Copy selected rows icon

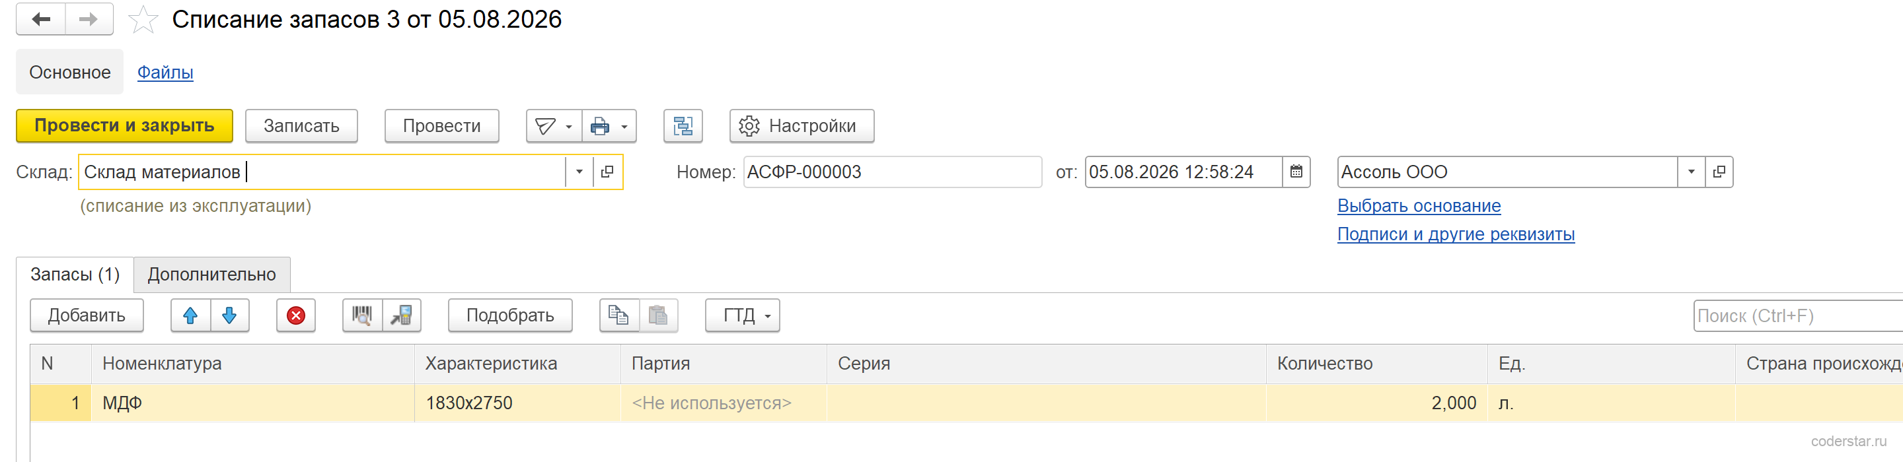click(619, 316)
